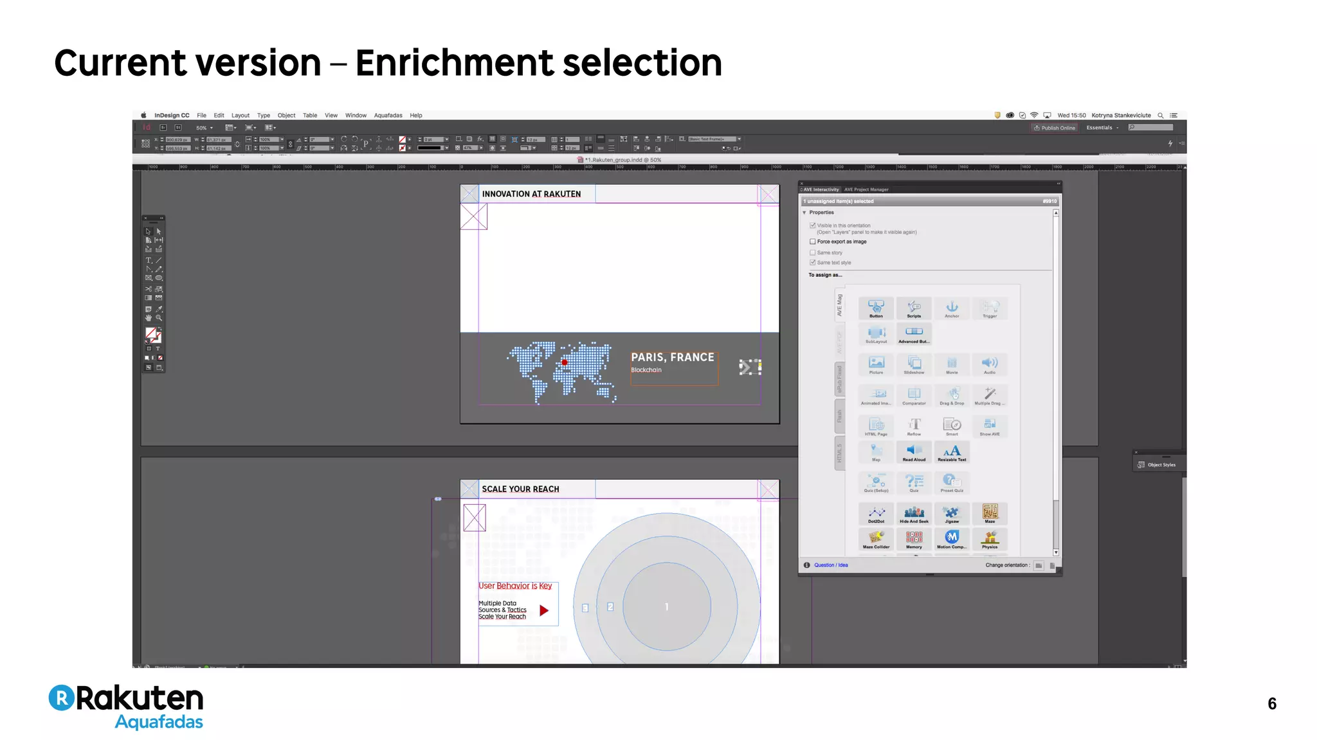
Task: Open the Object menu
Action: [x=286, y=116]
